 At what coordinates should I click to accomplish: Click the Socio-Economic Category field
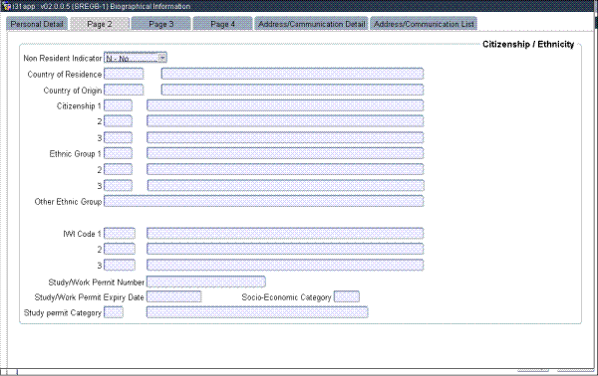coord(347,296)
